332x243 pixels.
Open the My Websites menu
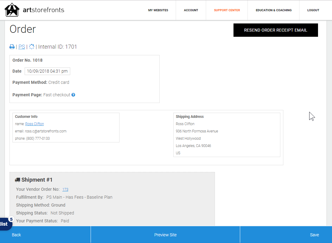[158, 10]
